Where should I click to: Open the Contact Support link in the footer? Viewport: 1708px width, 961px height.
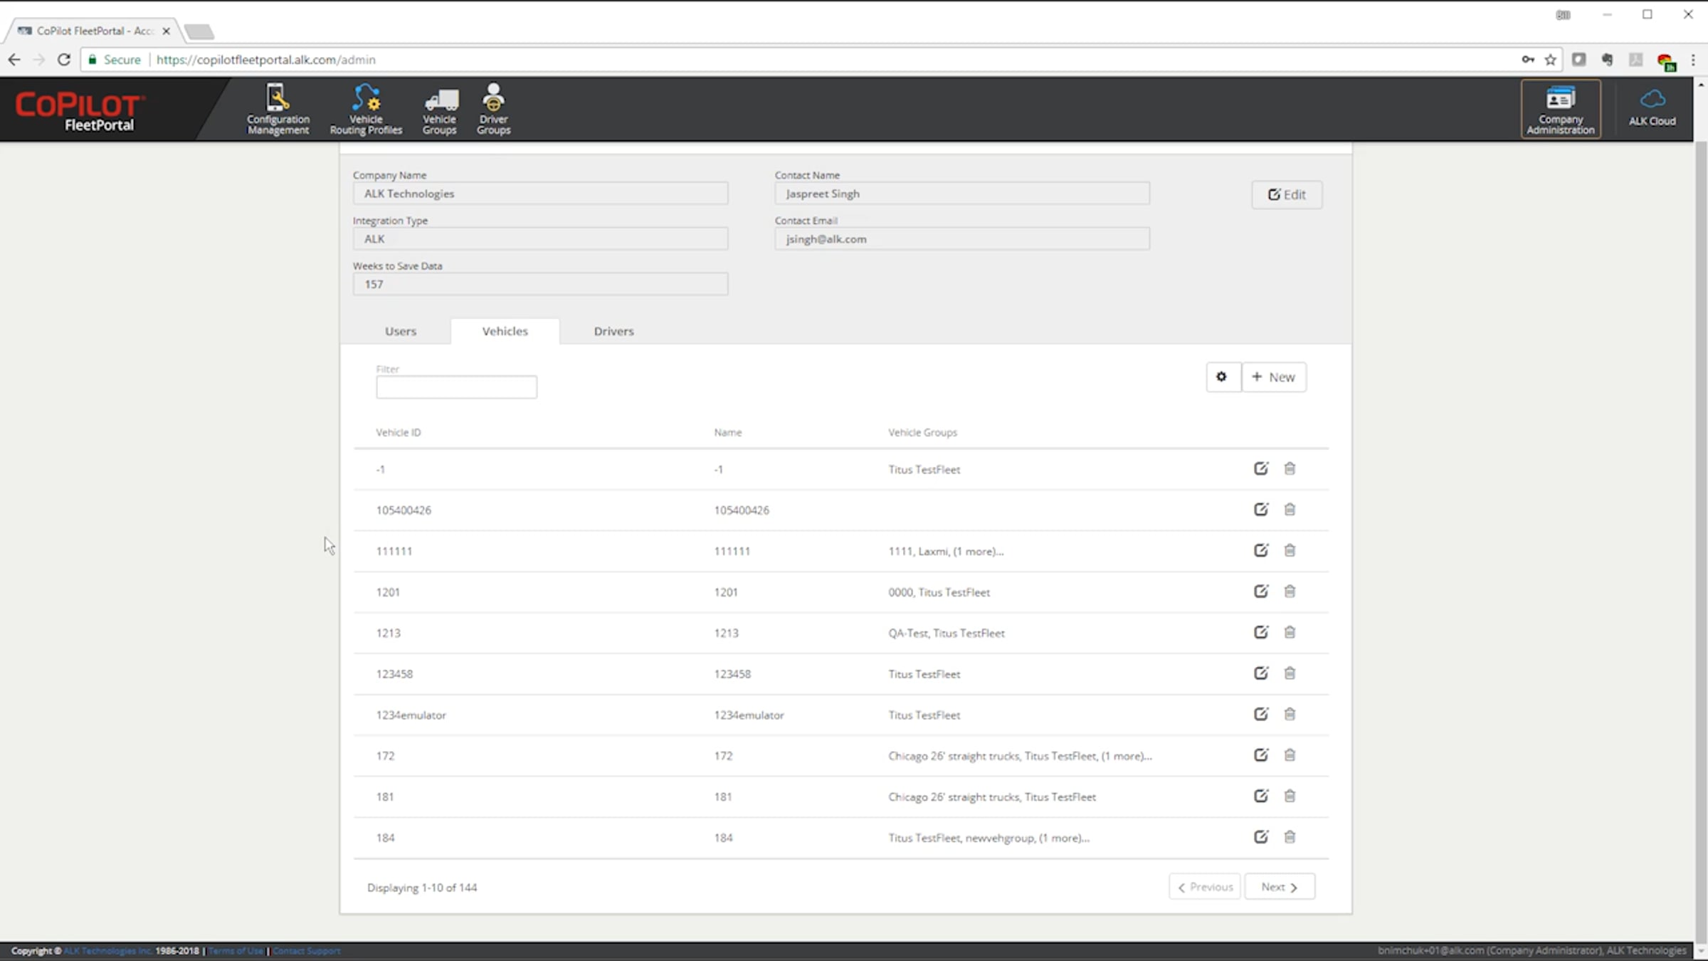point(307,951)
